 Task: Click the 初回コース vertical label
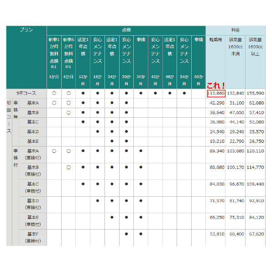[x=9, y=117]
